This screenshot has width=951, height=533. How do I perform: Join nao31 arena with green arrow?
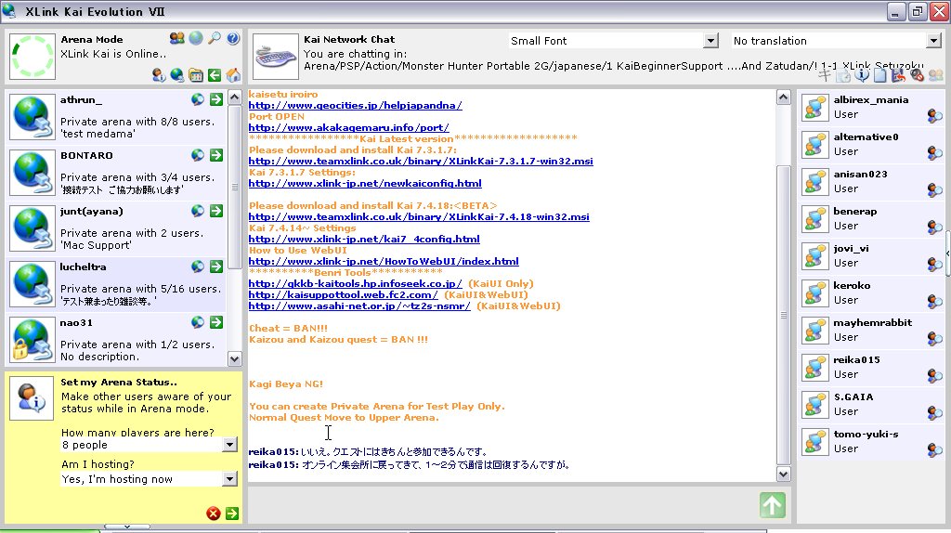pyautogui.click(x=216, y=322)
